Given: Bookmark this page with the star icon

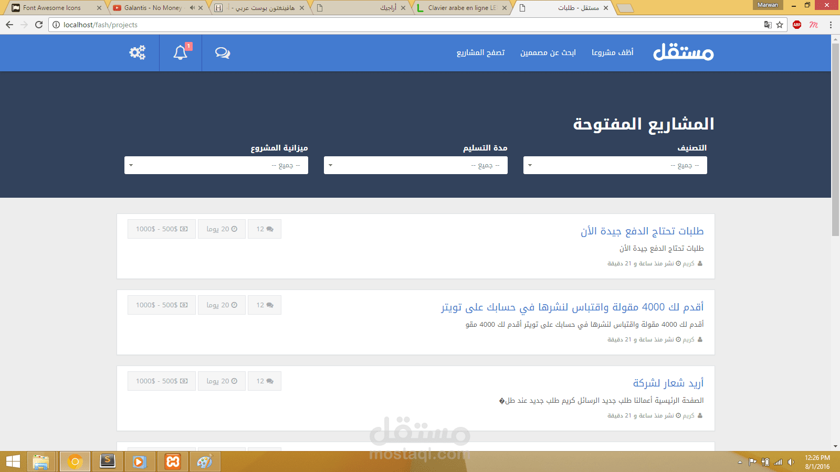Looking at the screenshot, I should [x=780, y=25].
